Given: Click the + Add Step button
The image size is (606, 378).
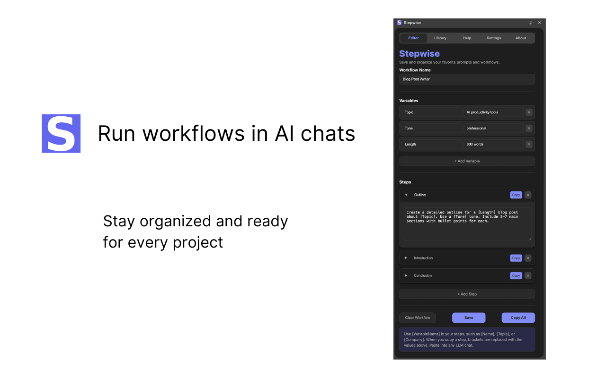Looking at the screenshot, I should (467, 294).
